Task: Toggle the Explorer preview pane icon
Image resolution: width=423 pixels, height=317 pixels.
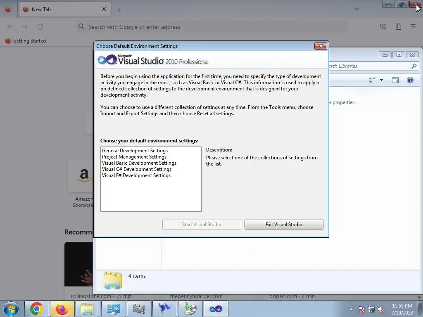Action: pyautogui.click(x=395, y=80)
